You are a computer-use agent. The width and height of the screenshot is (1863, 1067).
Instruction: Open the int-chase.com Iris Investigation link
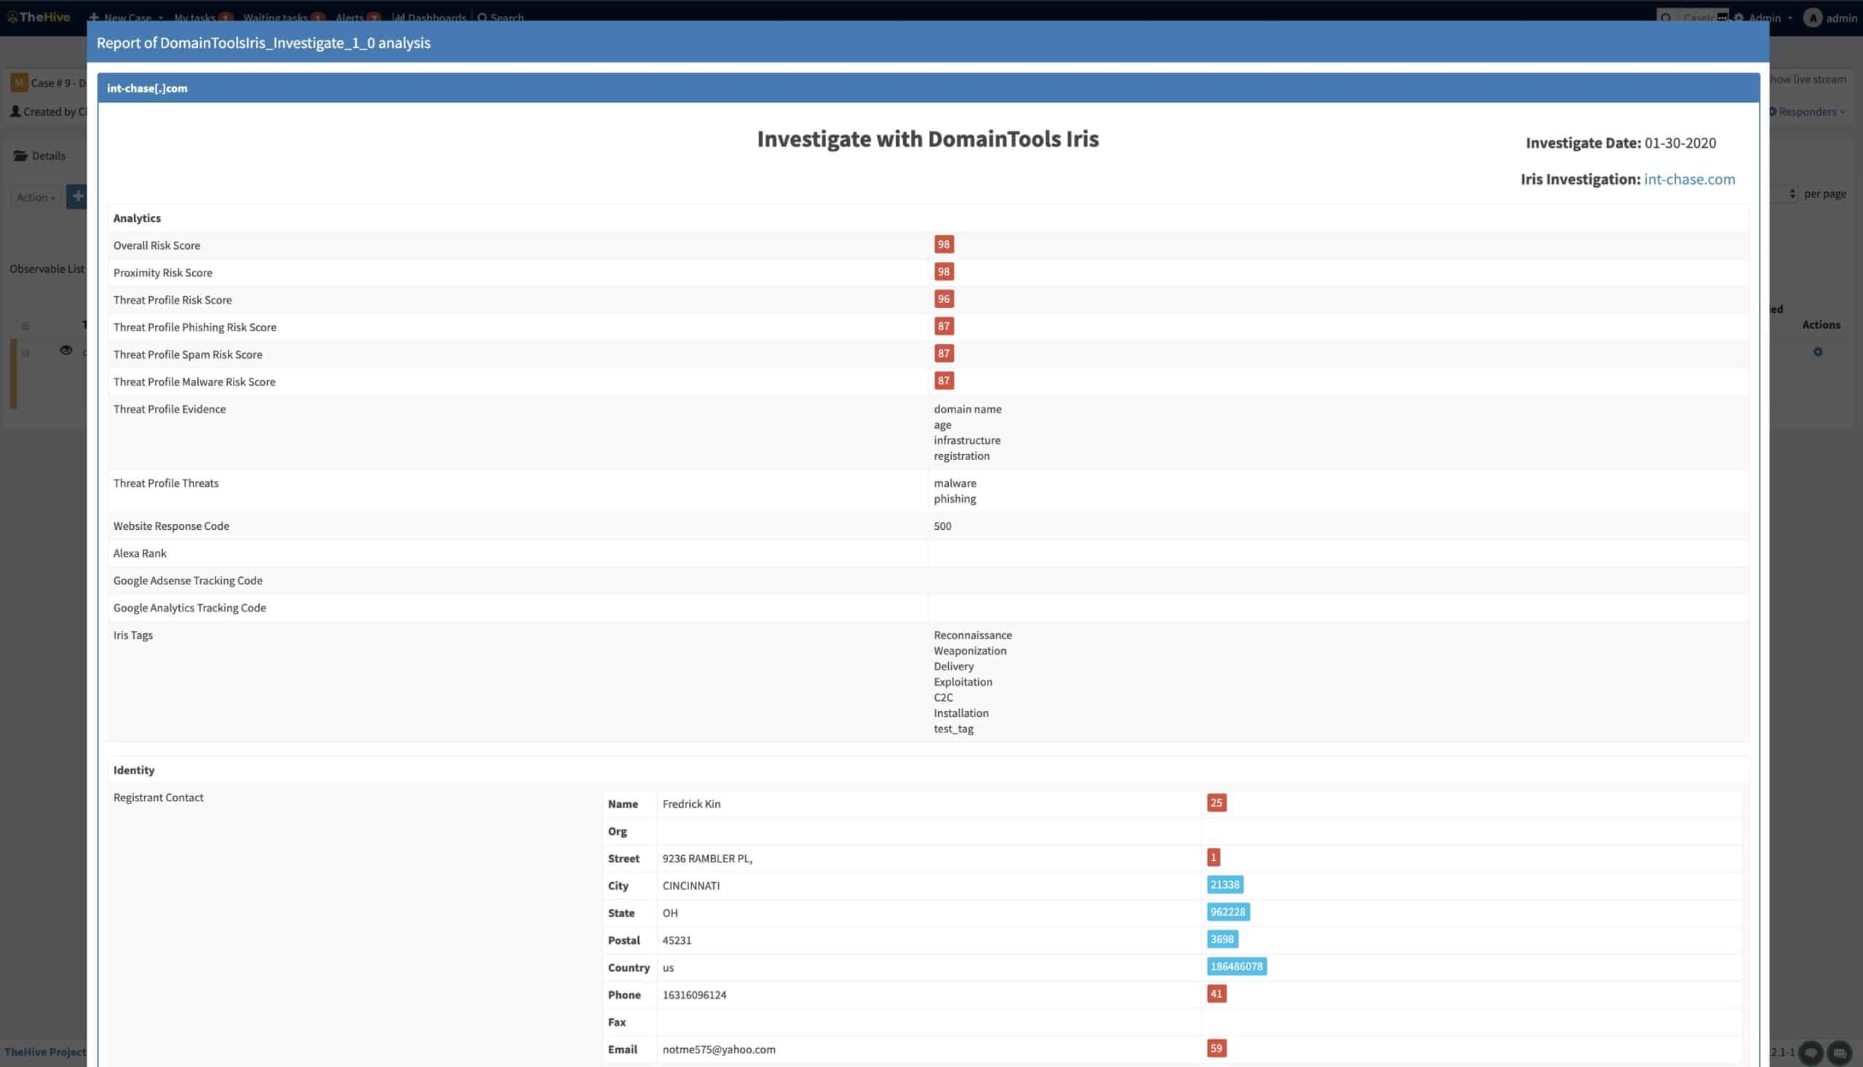tap(1688, 179)
